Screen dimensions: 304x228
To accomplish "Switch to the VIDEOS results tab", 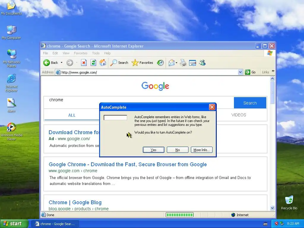I will (239, 115).
